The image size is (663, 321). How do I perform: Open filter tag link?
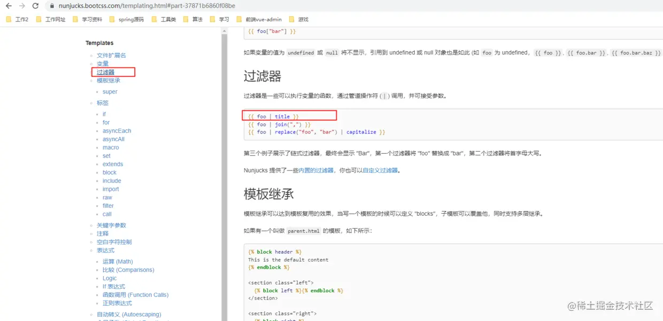[x=108, y=206]
